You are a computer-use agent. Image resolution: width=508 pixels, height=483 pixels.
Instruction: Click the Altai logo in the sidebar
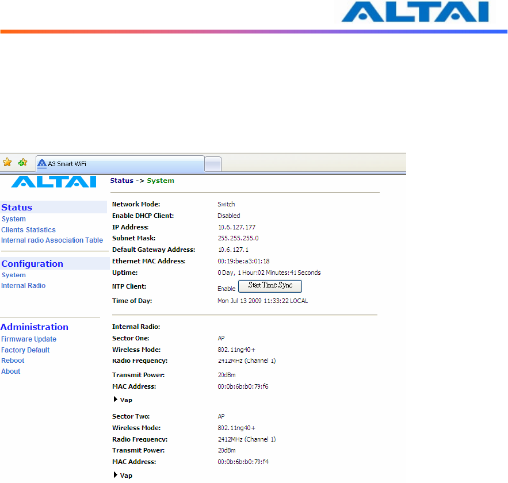tap(54, 182)
